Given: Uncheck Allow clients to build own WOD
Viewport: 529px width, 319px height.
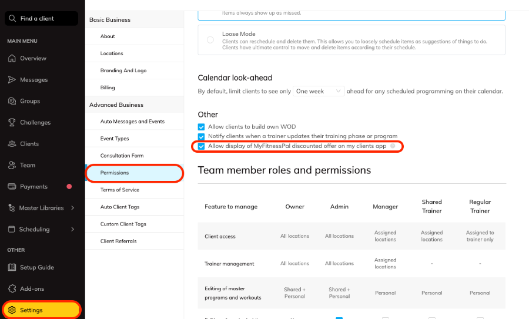Looking at the screenshot, I should point(202,127).
